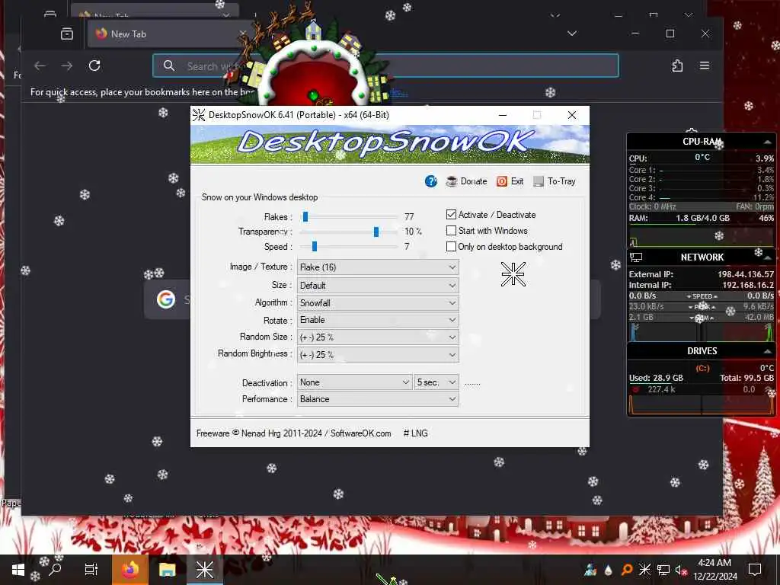Collapse the NETWORK gadget section

tap(768, 257)
